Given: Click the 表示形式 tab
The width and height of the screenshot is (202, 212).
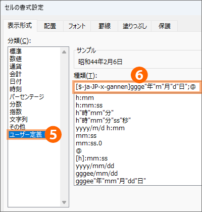Looking at the screenshot, I should (20, 26).
